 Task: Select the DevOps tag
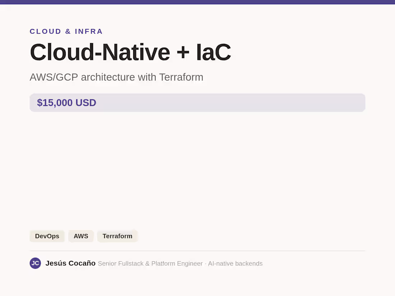coord(47,236)
